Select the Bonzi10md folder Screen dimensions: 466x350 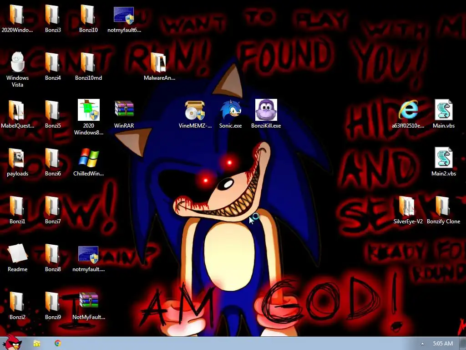(88, 62)
